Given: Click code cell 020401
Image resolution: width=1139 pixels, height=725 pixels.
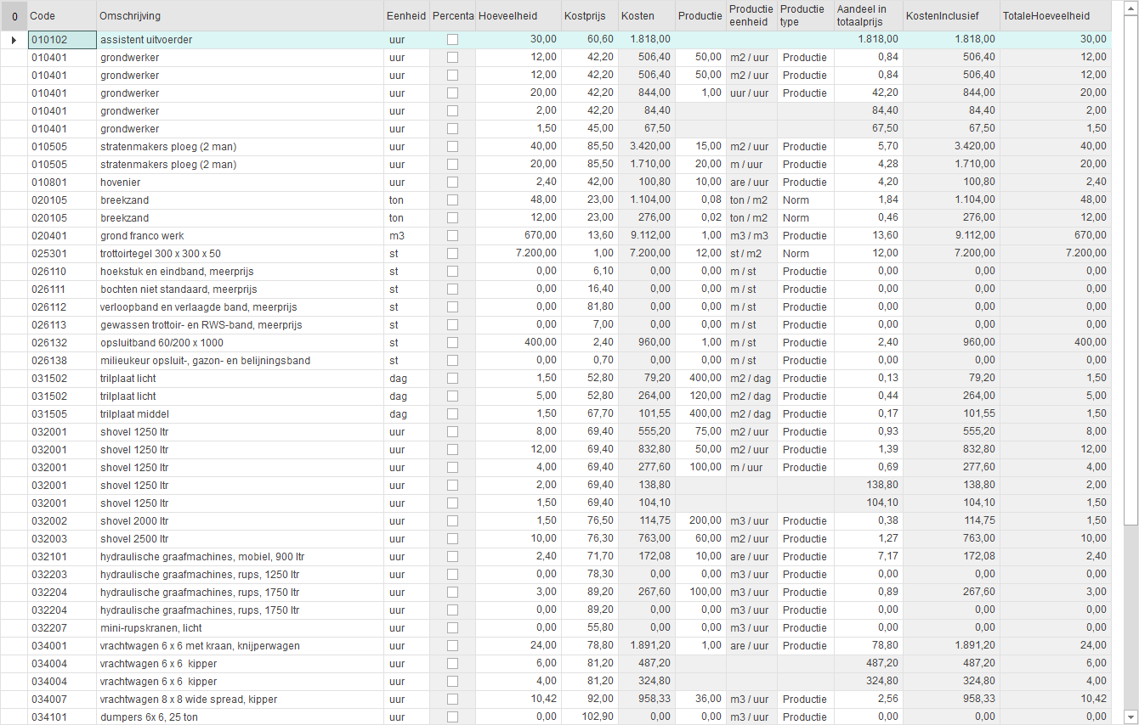Looking at the screenshot, I should tap(62, 236).
